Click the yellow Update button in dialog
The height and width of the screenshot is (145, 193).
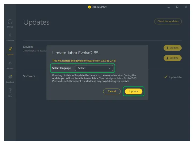(134, 91)
